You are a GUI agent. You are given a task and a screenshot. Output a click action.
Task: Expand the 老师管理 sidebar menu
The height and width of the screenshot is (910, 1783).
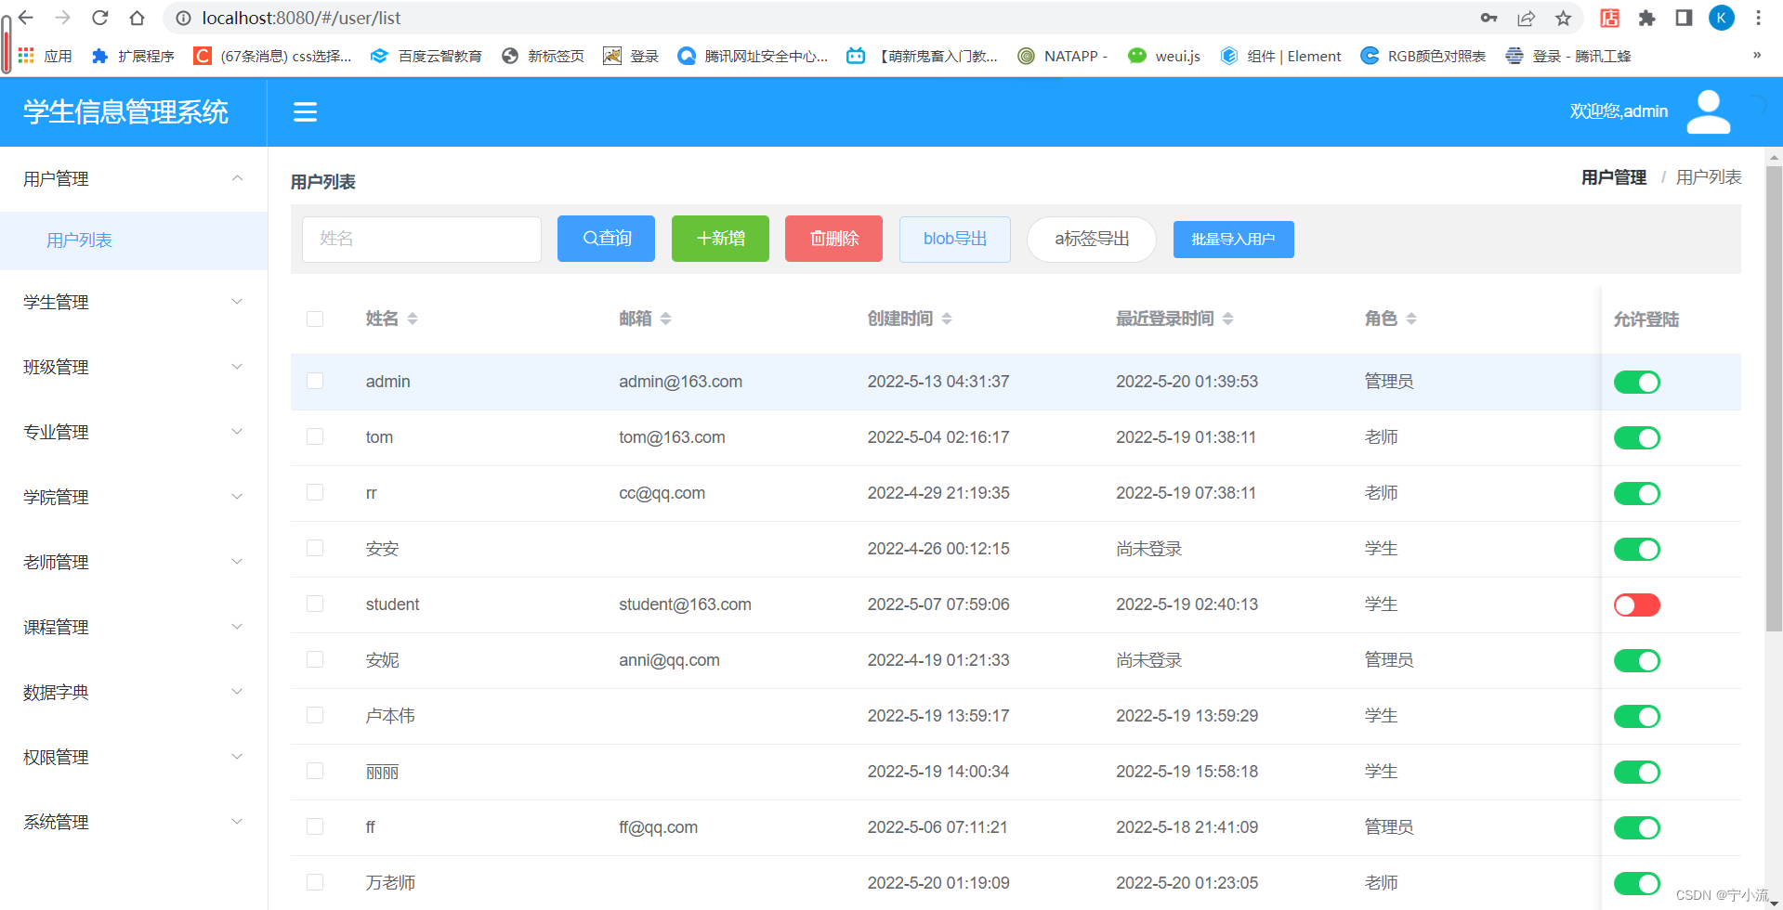click(x=134, y=562)
